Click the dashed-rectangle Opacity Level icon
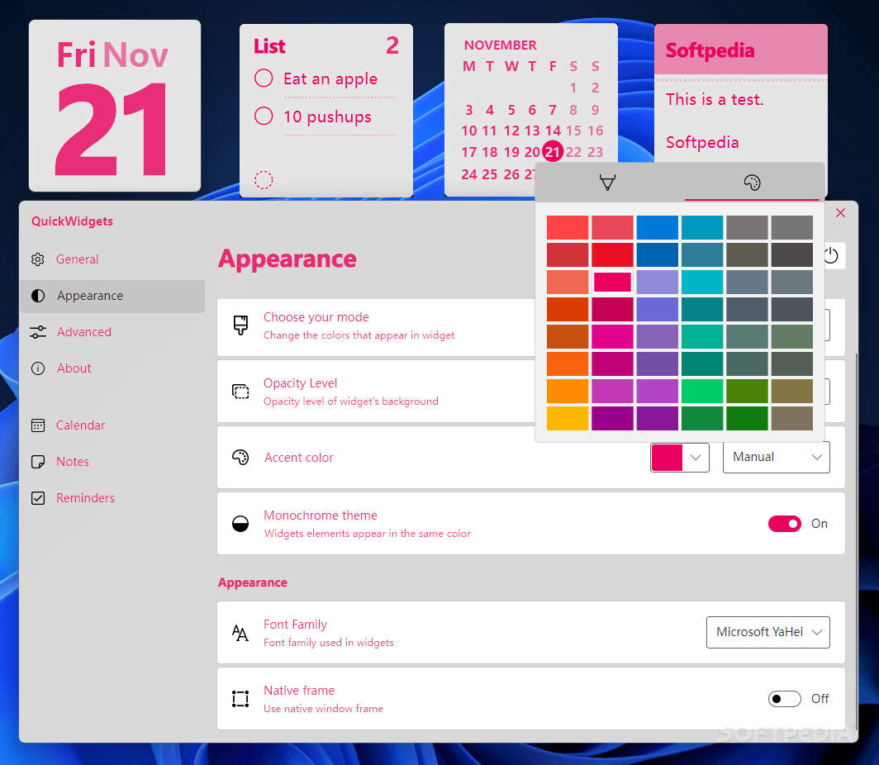Screen dimensions: 879x765 pyautogui.click(x=240, y=392)
